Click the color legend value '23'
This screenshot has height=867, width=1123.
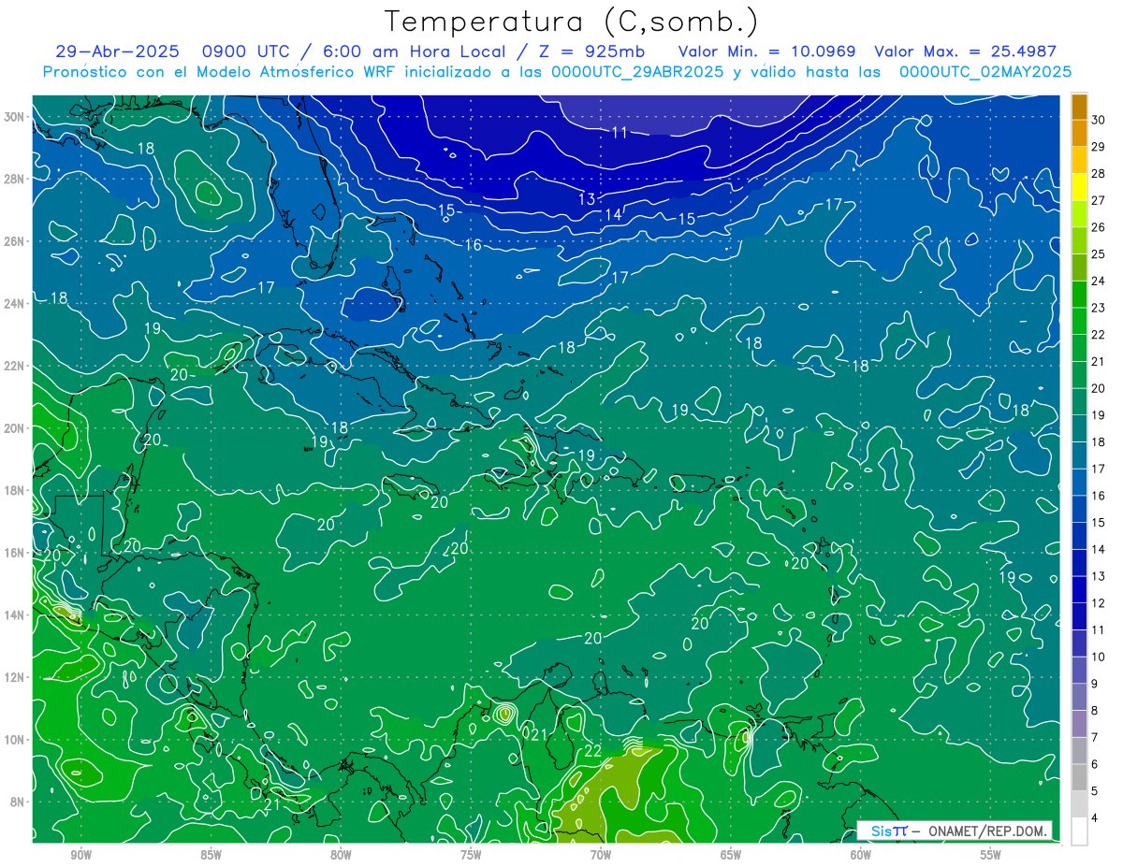(x=1098, y=308)
